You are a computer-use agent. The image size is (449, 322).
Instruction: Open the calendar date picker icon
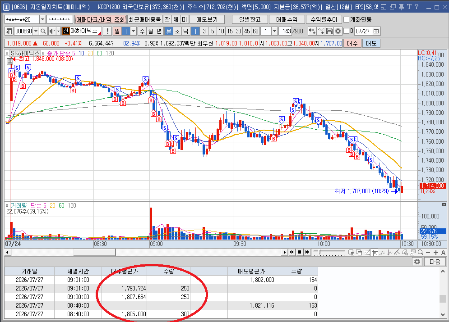(376, 31)
